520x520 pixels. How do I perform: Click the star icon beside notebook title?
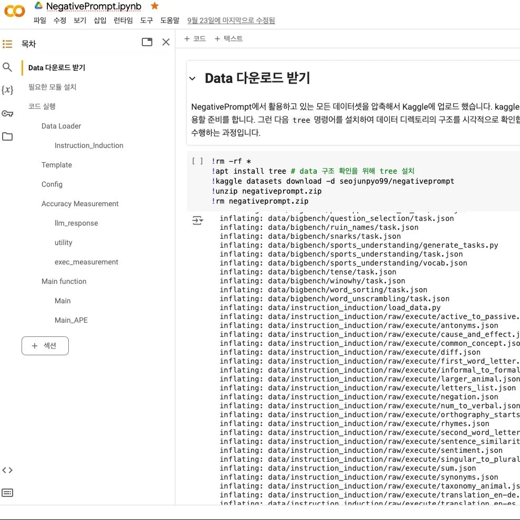point(154,6)
